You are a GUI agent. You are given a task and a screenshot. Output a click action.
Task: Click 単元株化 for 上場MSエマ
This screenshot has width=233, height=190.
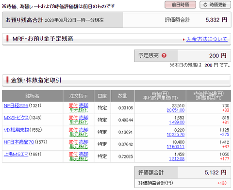click(x=79, y=159)
